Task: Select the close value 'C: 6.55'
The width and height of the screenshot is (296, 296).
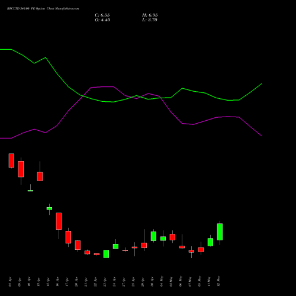Action: pos(102,15)
